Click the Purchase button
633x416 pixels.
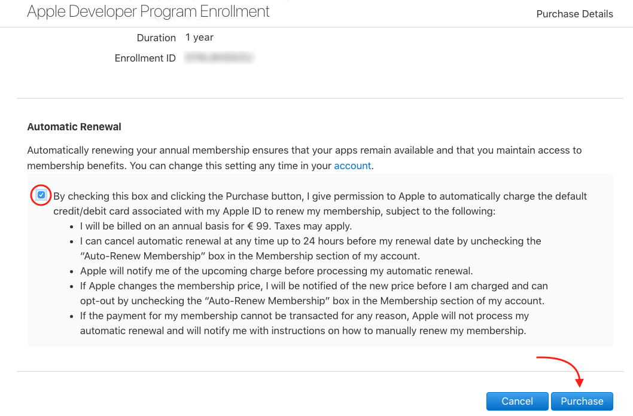(x=582, y=401)
